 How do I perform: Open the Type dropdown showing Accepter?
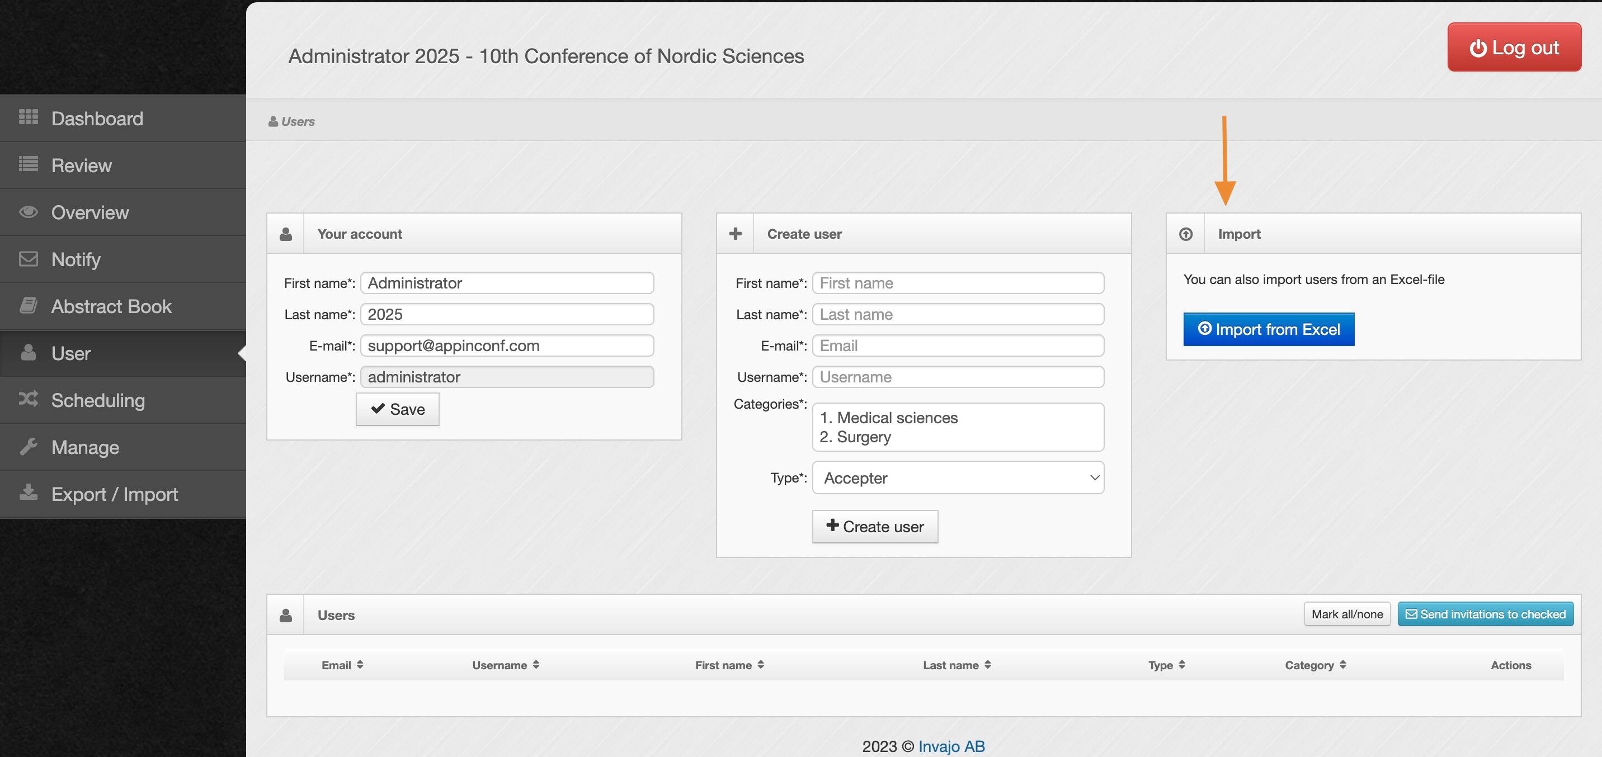point(958,477)
